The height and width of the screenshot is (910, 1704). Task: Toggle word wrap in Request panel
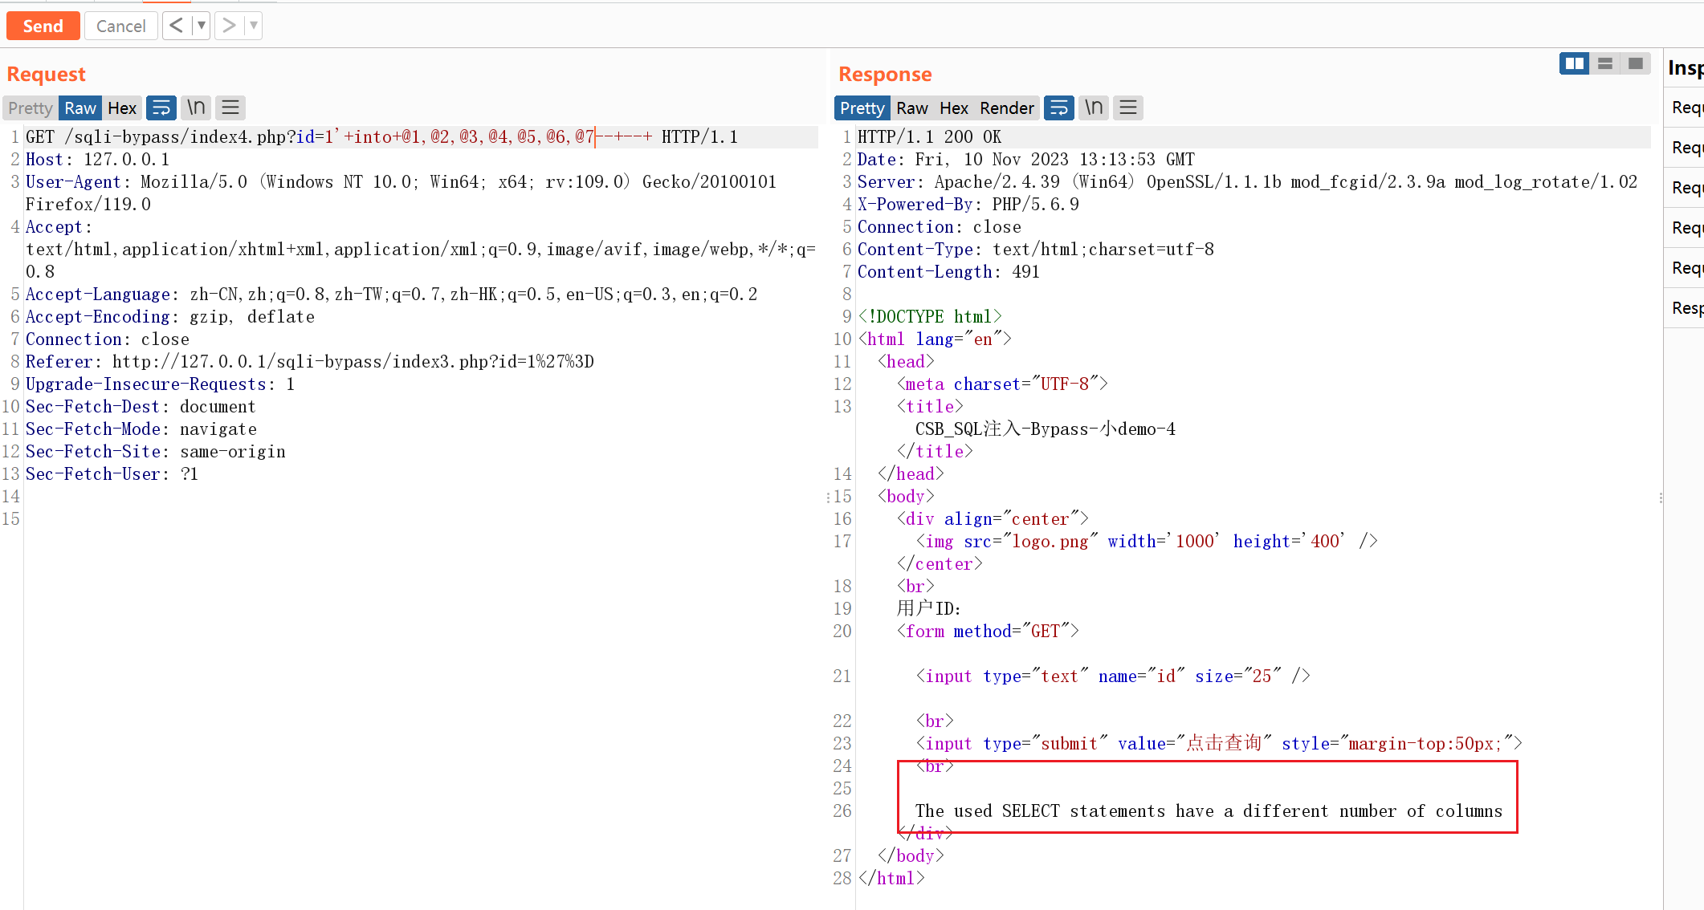click(x=161, y=108)
